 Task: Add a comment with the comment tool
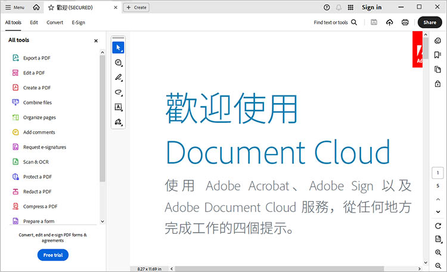[118, 63]
